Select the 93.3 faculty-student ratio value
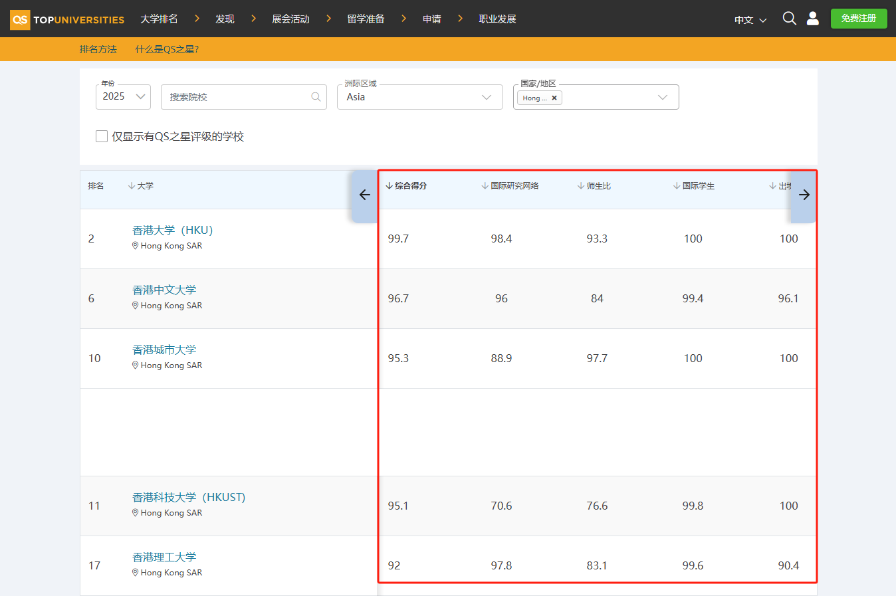Screen dimensions: 896x596 pos(597,239)
